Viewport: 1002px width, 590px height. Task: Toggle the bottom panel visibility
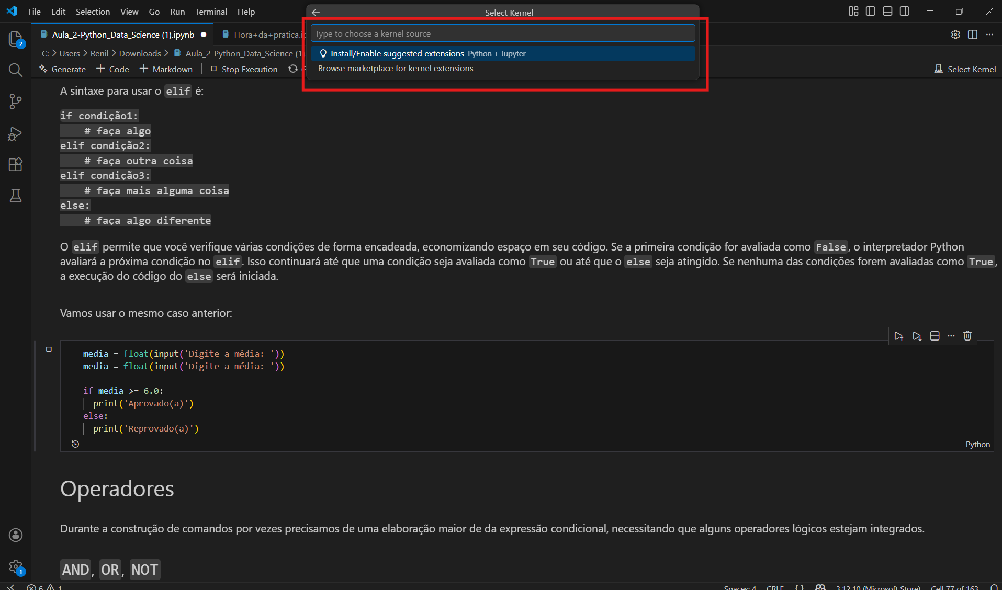click(887, 11)
